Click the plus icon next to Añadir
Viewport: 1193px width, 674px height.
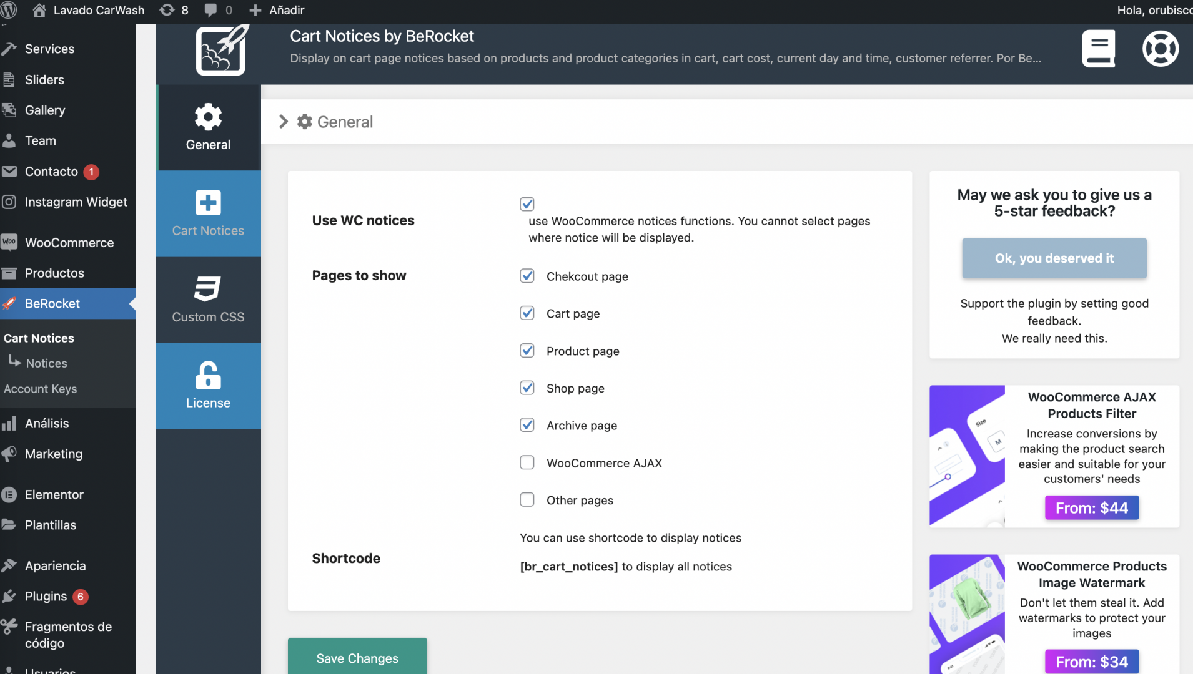(x=255, y=11)
